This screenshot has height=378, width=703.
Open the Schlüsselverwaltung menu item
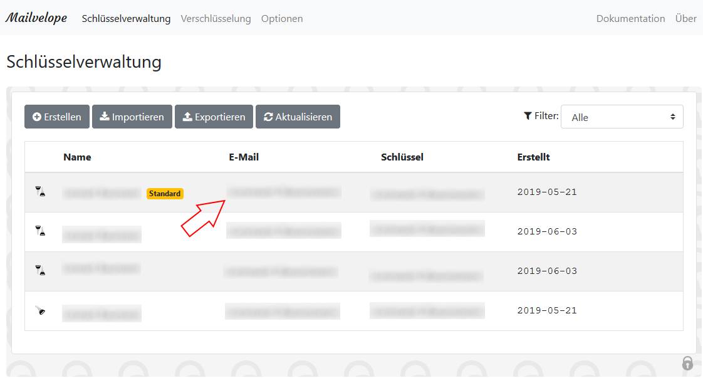(x=126, y=18)
